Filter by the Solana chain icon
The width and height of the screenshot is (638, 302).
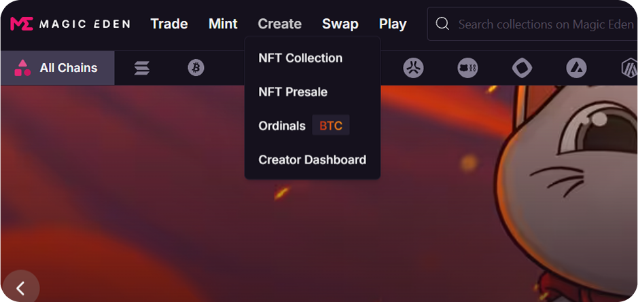142,68
